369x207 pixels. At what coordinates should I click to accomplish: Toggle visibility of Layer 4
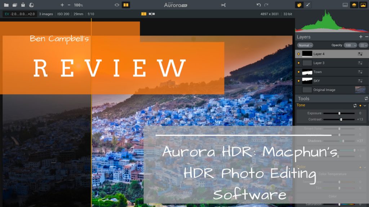(x=299, y=54)
